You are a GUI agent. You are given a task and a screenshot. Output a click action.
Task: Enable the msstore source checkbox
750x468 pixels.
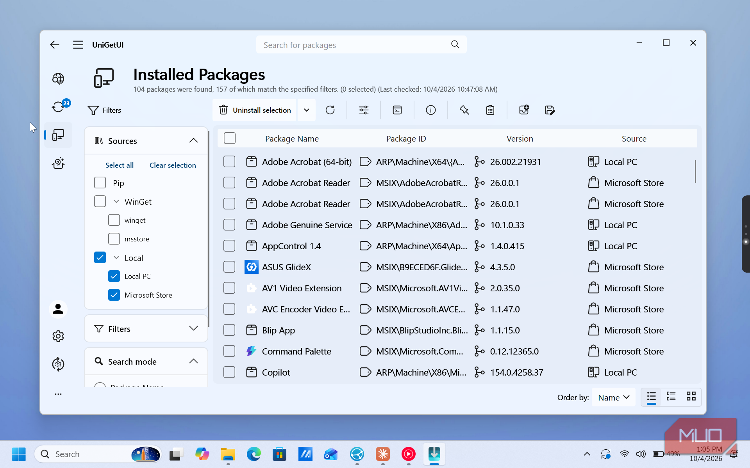pyautogui.click(x=114, y=239)
